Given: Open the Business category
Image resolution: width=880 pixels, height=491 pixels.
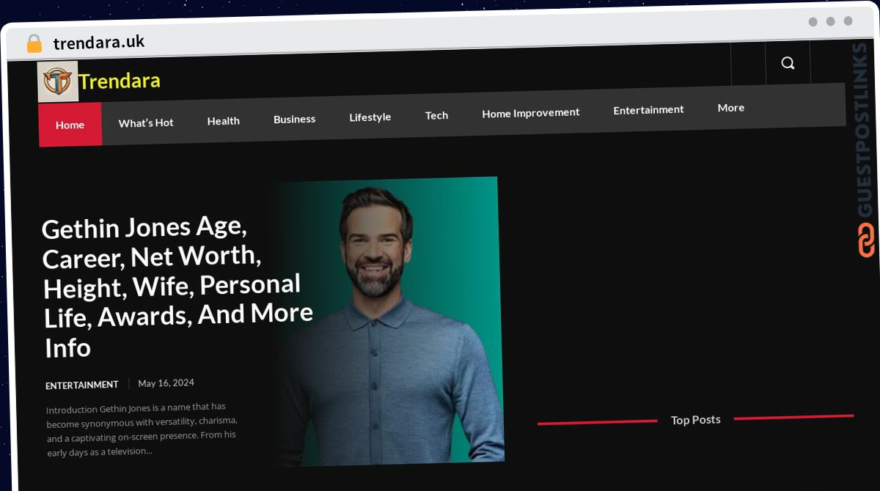Looking at the screenshot, I should 294,119.
